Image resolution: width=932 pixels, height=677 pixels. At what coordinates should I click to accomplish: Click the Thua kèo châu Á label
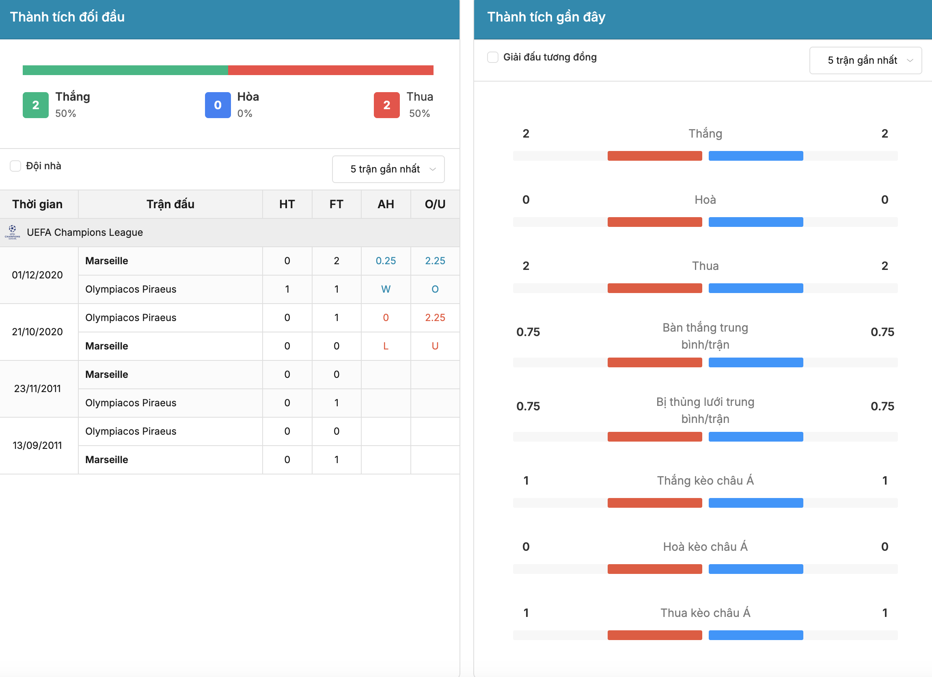point(705,612)
